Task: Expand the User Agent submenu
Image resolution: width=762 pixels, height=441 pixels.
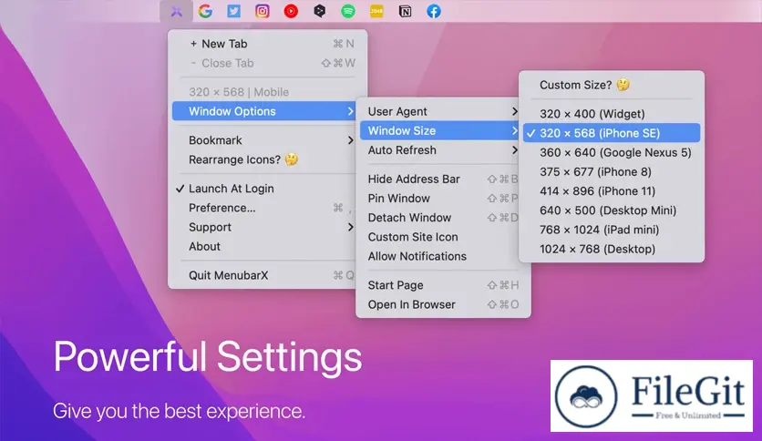Action: 441,111
